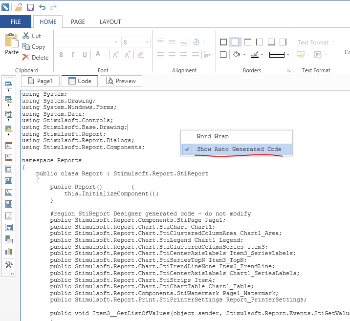Click the border line style preview
This screenshot has width=350, height=321.
coord(277,54)
